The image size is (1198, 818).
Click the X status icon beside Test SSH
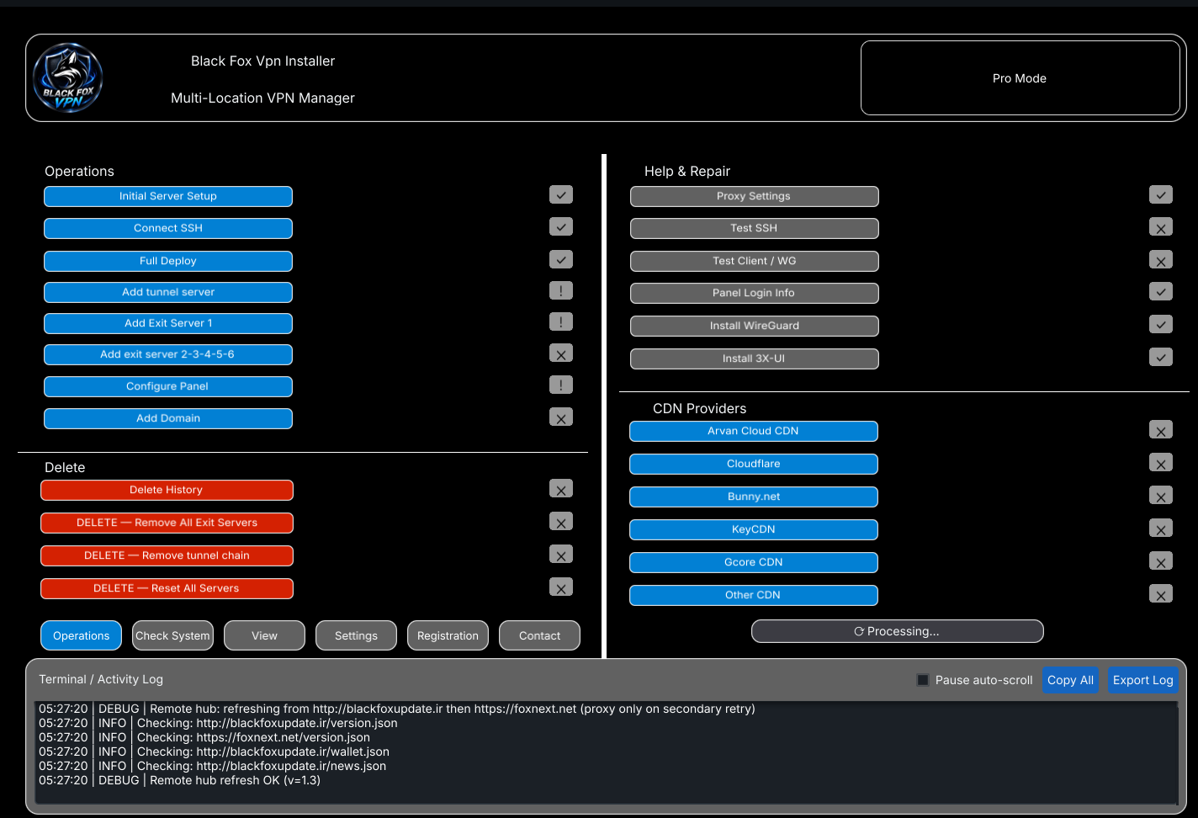1161,227
